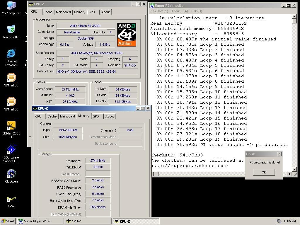Viewport: 300px width, 225px height.
Task: Switch to the Cache tab in the processor CPU-Z window
Action: pyautogui.click(x=48, y=12)
